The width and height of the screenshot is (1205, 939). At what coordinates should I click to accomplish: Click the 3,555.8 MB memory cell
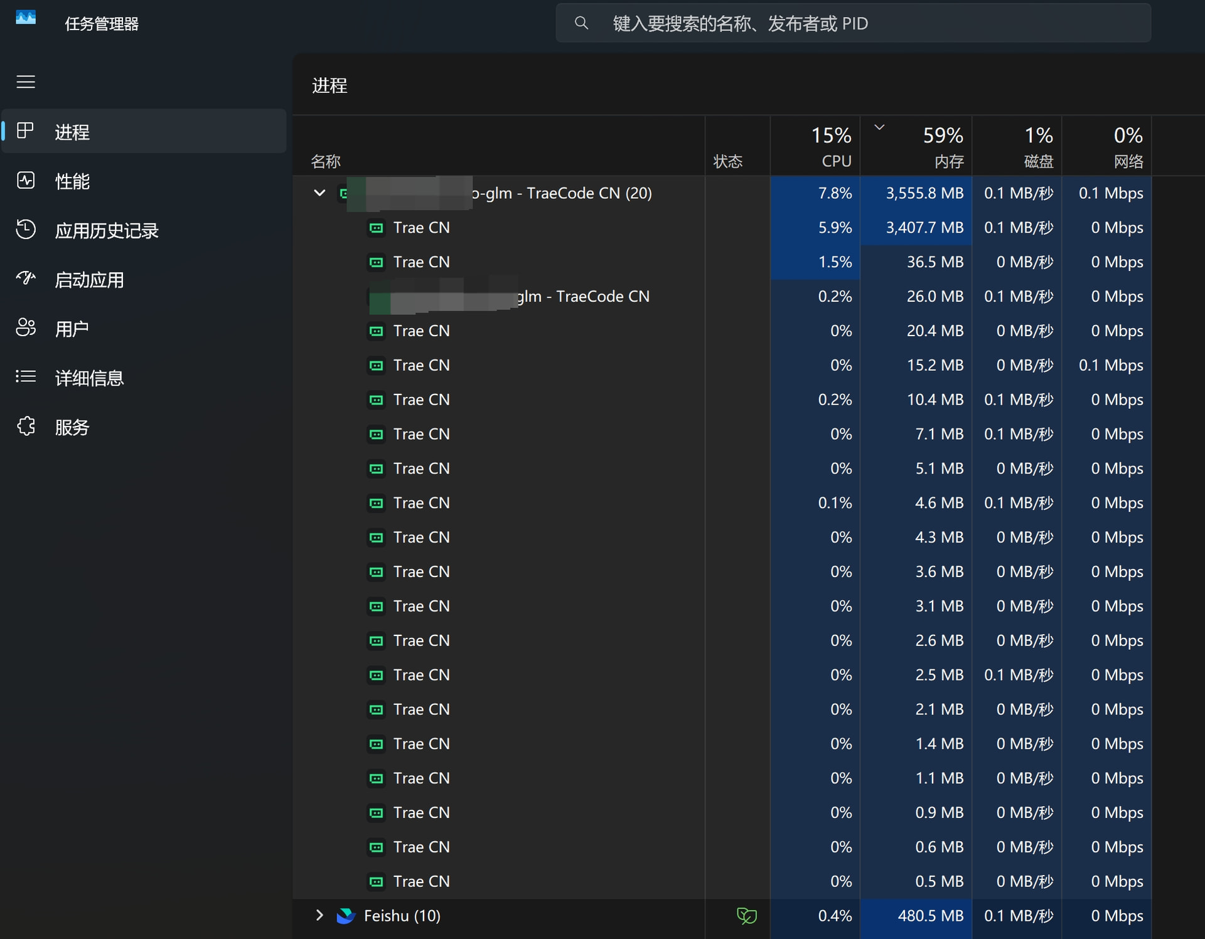916,193
